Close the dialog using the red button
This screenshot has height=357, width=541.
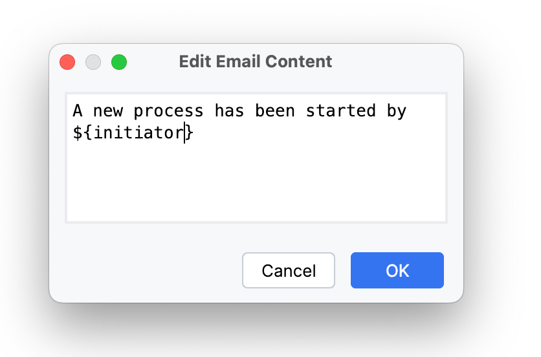click(x=67, y=62)
